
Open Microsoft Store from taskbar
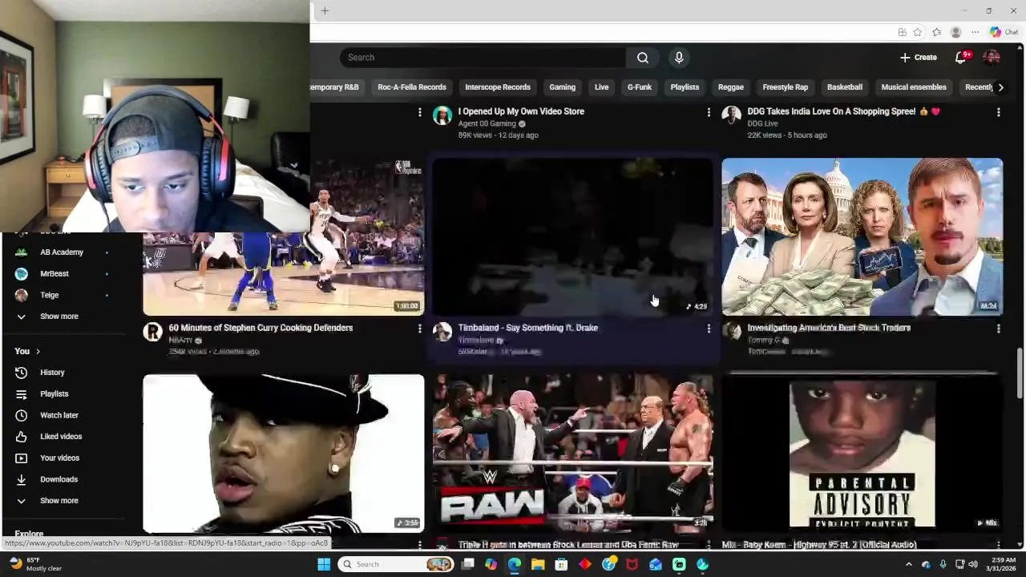[x=561, y=564]
